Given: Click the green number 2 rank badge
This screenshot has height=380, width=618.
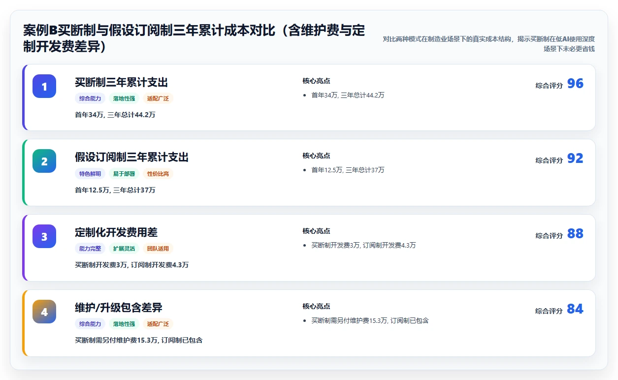Looking at the screenshot, I should (x=44, y=161).
